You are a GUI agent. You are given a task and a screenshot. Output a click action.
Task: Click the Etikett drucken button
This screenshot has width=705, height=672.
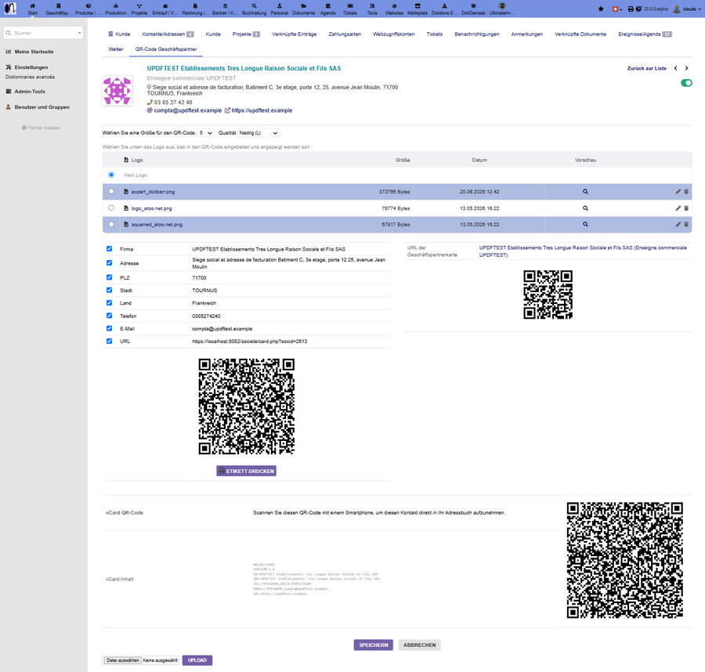pos(247,471)
